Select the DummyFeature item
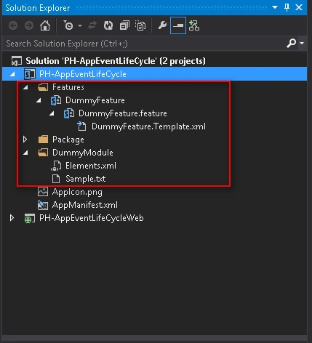 pyautogui.click(x=95, y=100)
